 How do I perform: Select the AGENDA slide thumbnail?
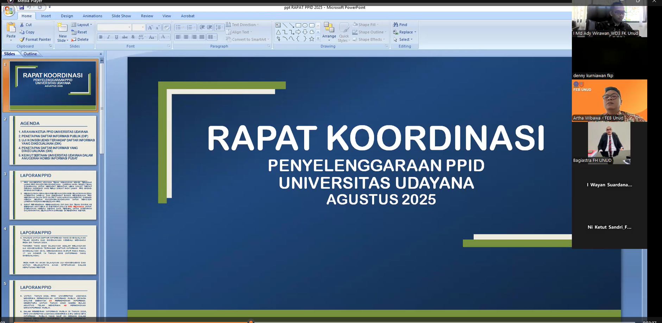pos(53,140)
